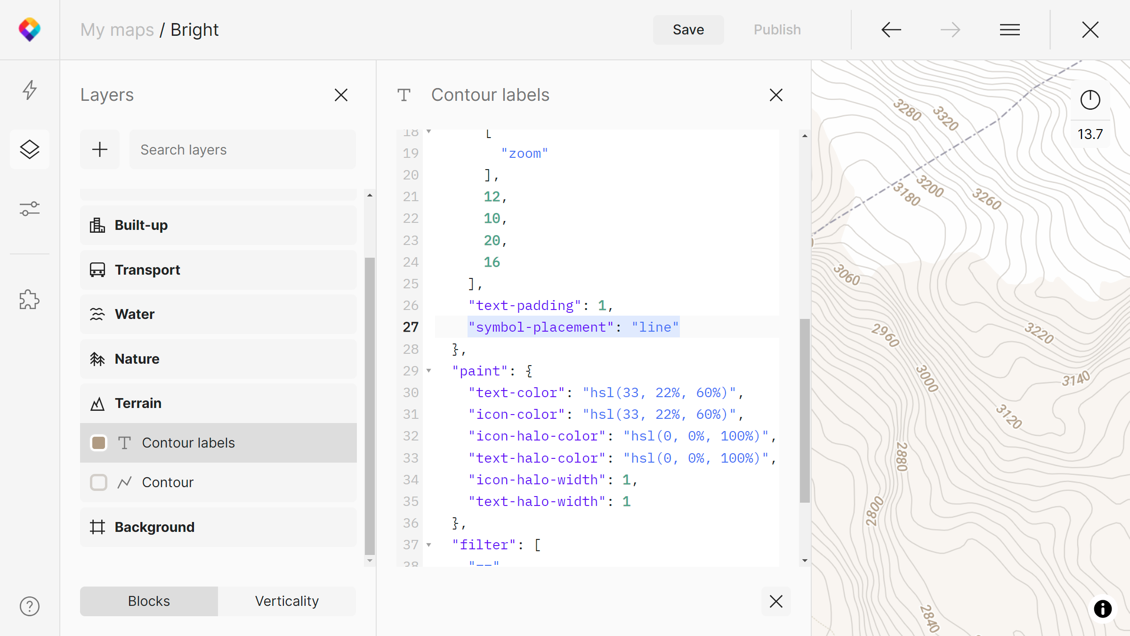
Task: Expand the Terrain layer group
Action: pos(138,403)
